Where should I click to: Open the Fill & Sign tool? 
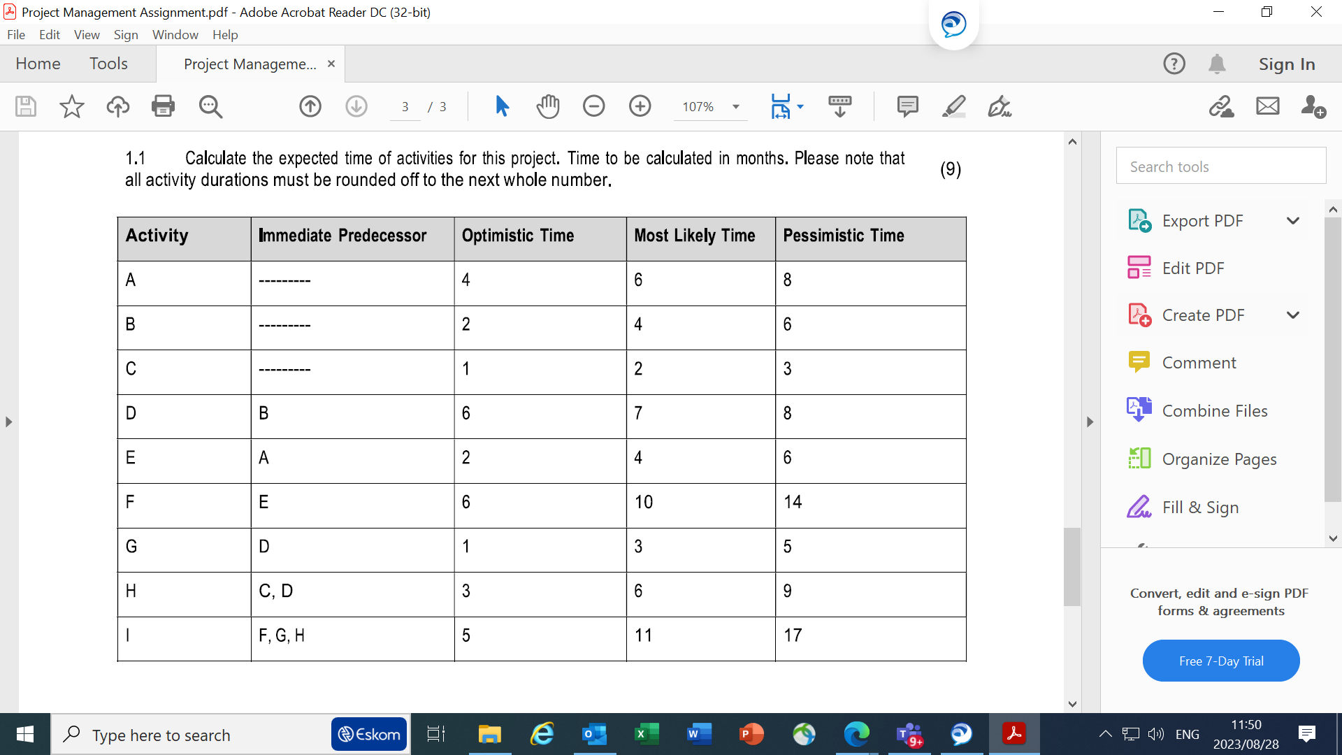(1199, 507)
